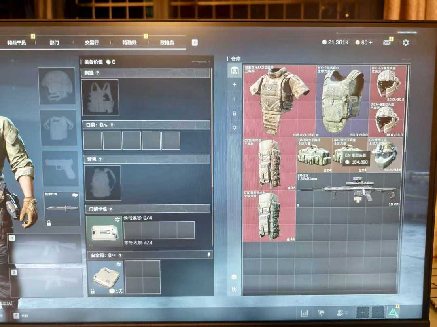Viewport: 437px width, 327px height.
Task: Click the help icon beside 胸挂
Action: [x=98, y=73]
